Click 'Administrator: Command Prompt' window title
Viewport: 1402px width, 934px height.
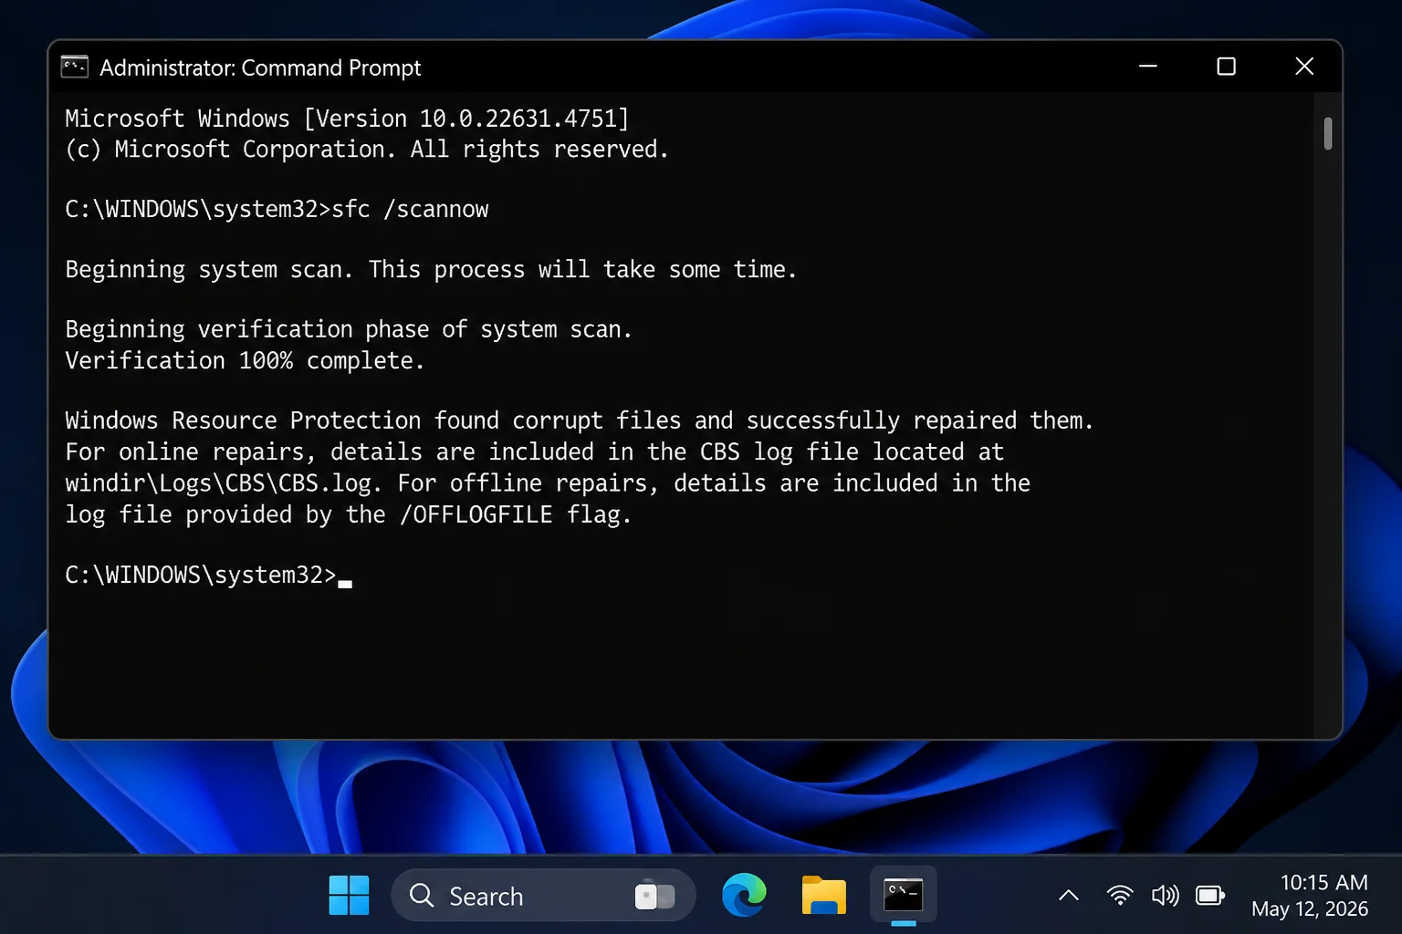click(260, 67)
